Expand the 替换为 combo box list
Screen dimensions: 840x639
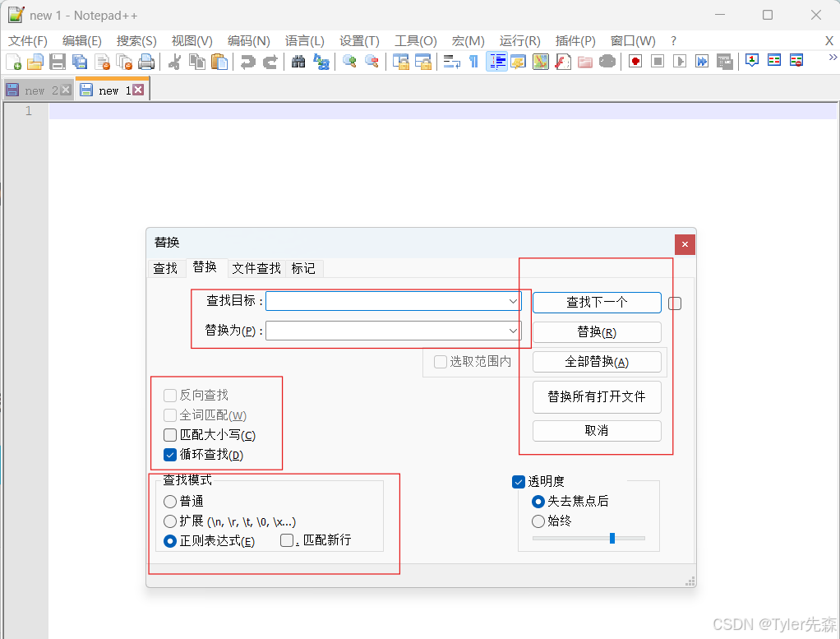(x=514, y=331)
